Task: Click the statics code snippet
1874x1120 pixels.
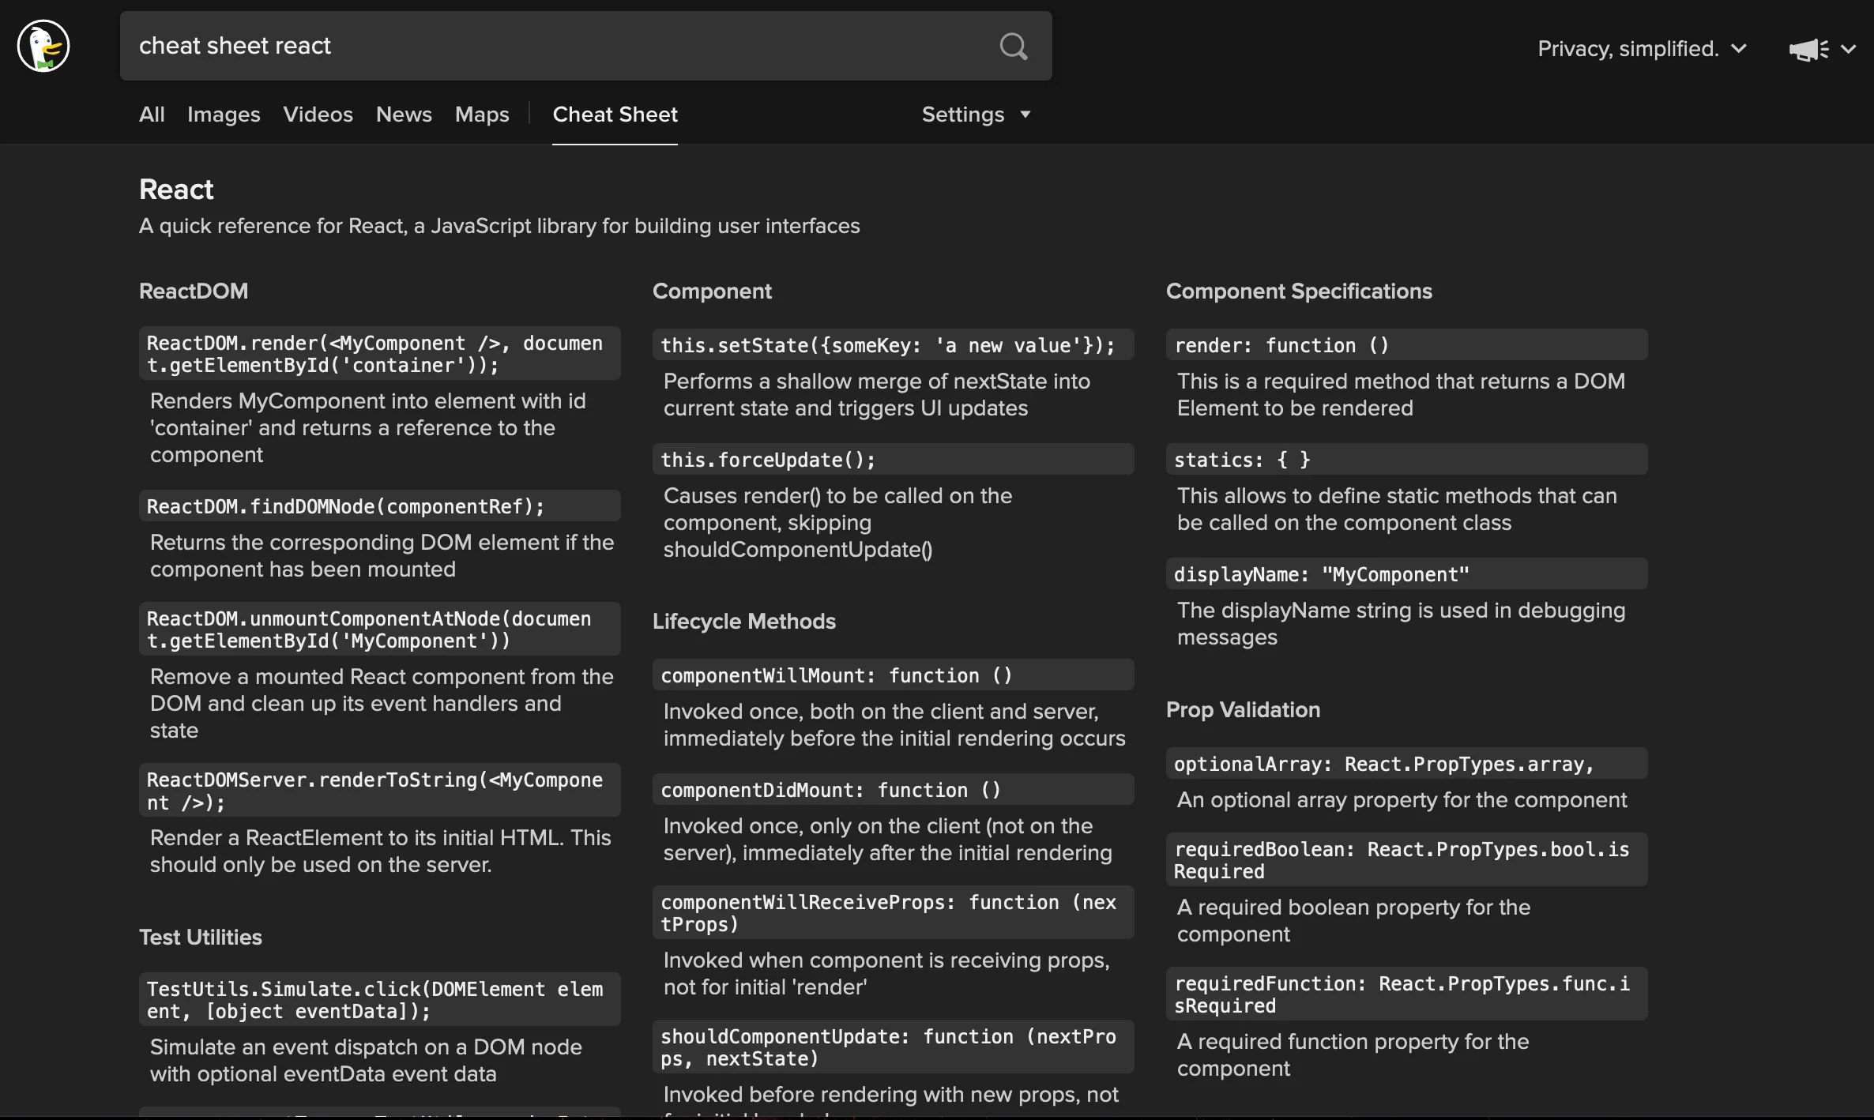Action: tap(1405, 459)
